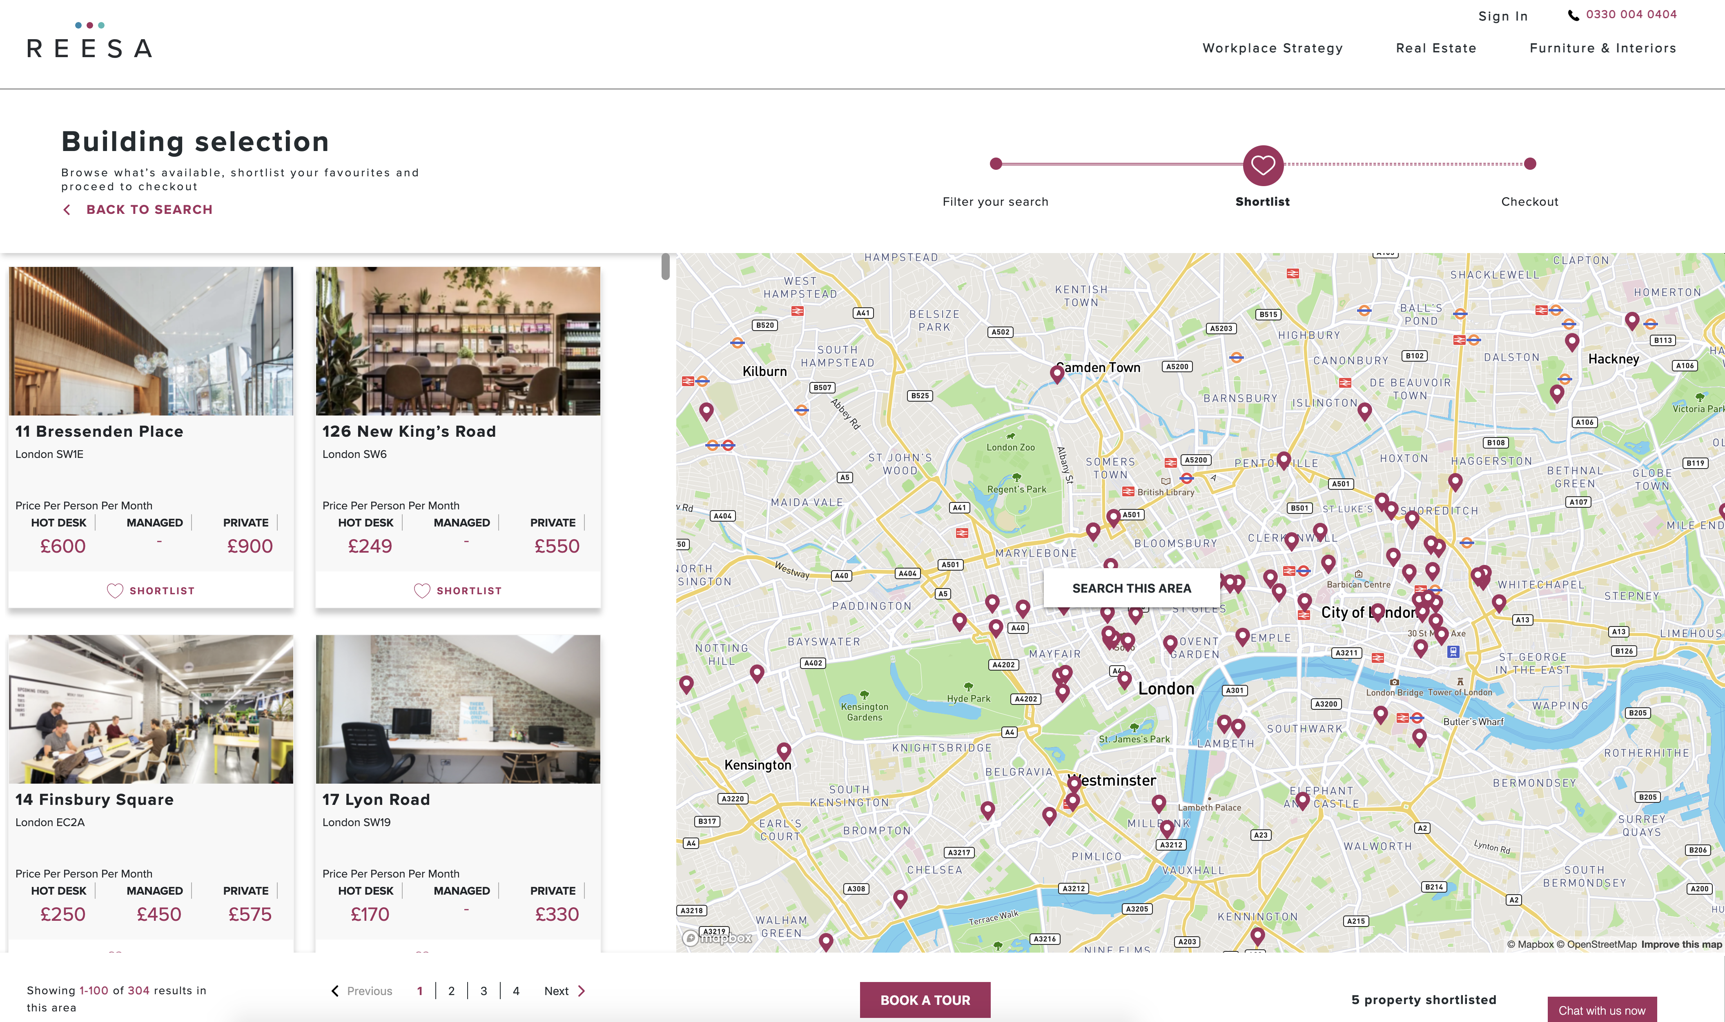1725x1022 pixels.
Task: Select the map pin at Camden Town
Action: point(1057,374)
